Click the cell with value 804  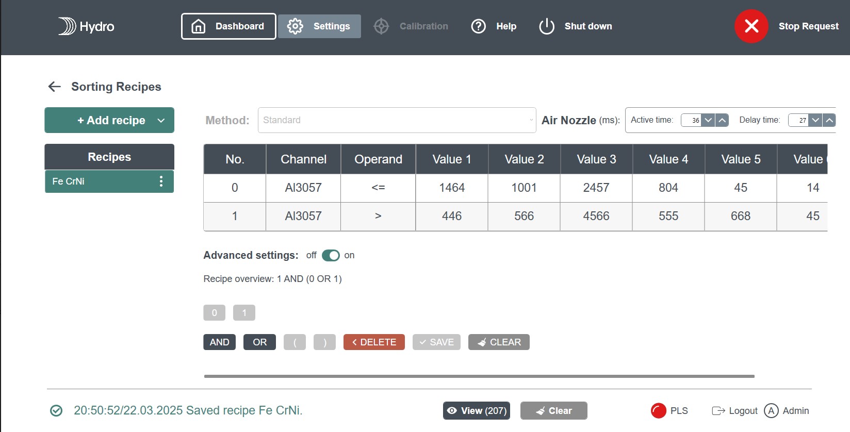click(668, 188)
